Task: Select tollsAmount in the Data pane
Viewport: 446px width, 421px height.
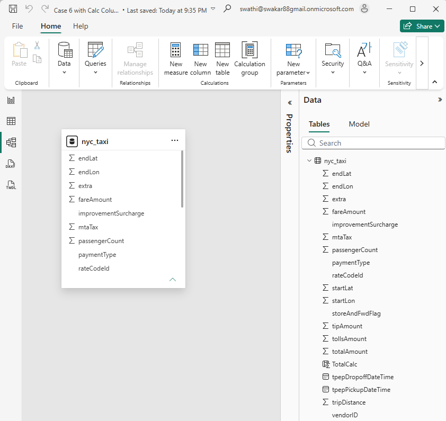Action: (349, 339)
